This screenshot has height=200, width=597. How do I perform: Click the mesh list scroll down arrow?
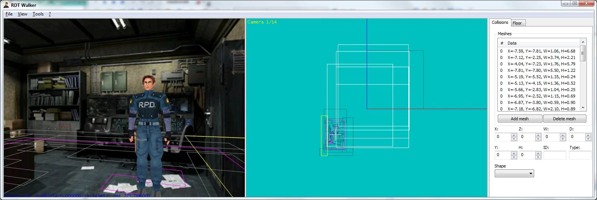coord(583,108)
